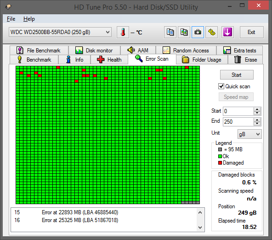Viewport: 272px width, 240px height.
Task: Switch to the Random Access tab
Action: click(186, 51)
